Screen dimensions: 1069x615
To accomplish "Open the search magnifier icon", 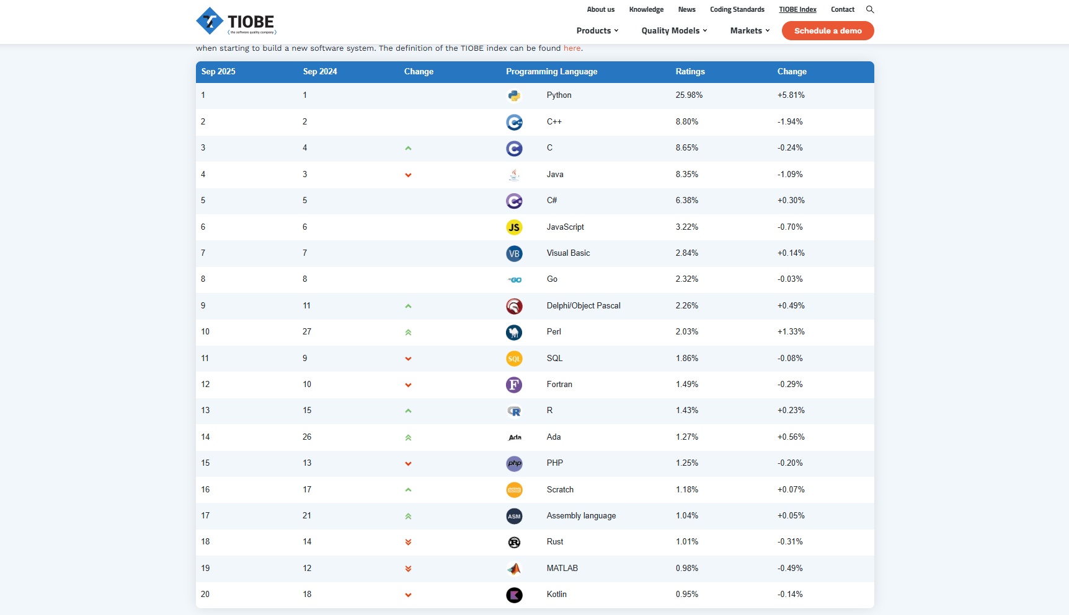I will point(870,9).
